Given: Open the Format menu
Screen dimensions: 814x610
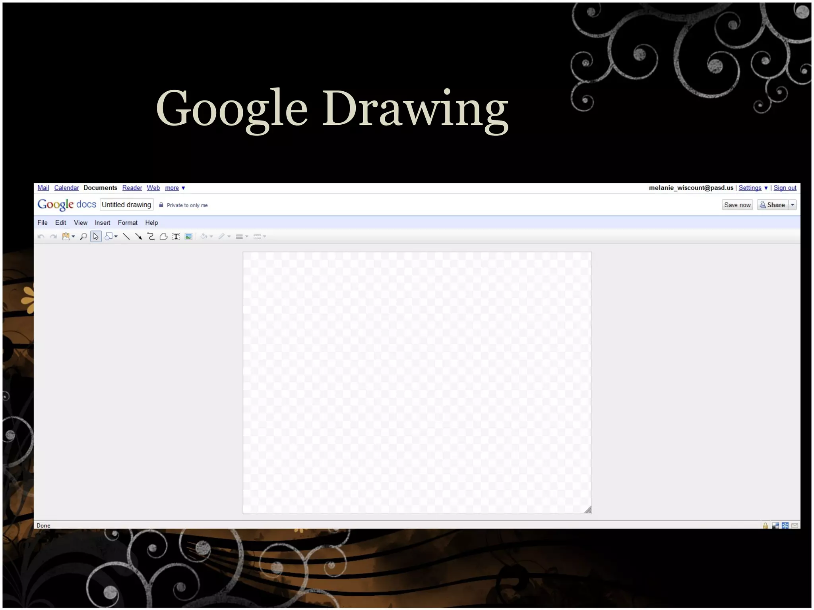Looking at the screenshot, I should 127,223.
